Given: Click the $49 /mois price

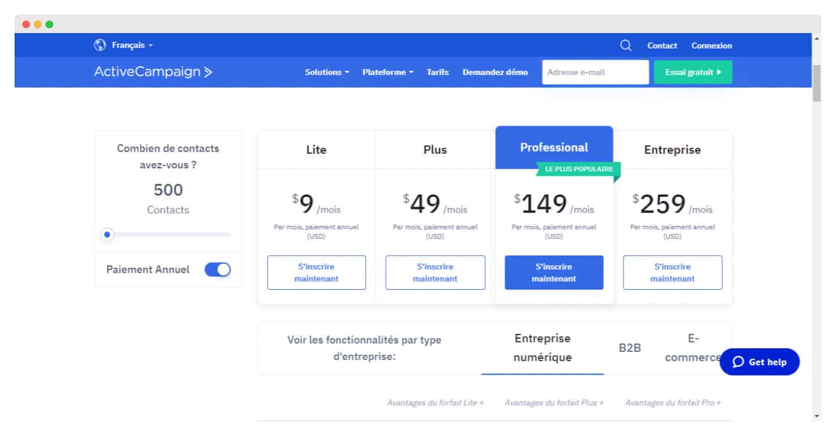Looking at the screenshot, I should [435, 204].
